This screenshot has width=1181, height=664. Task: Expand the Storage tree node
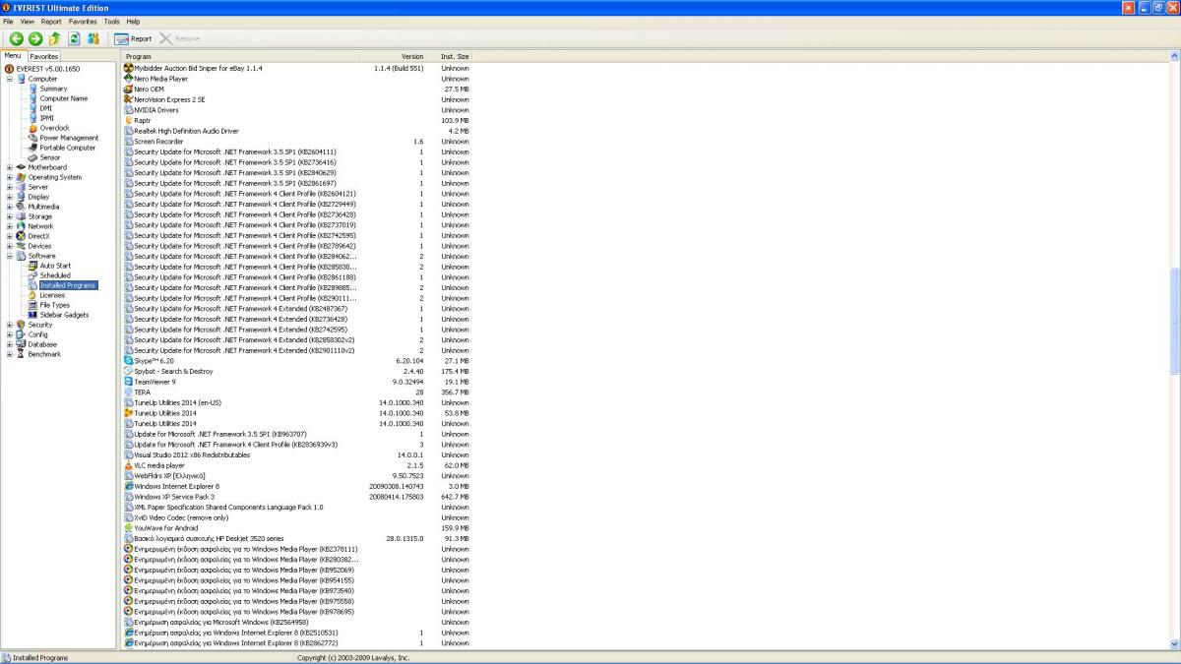pyautogui.click(x=10, y=216)
